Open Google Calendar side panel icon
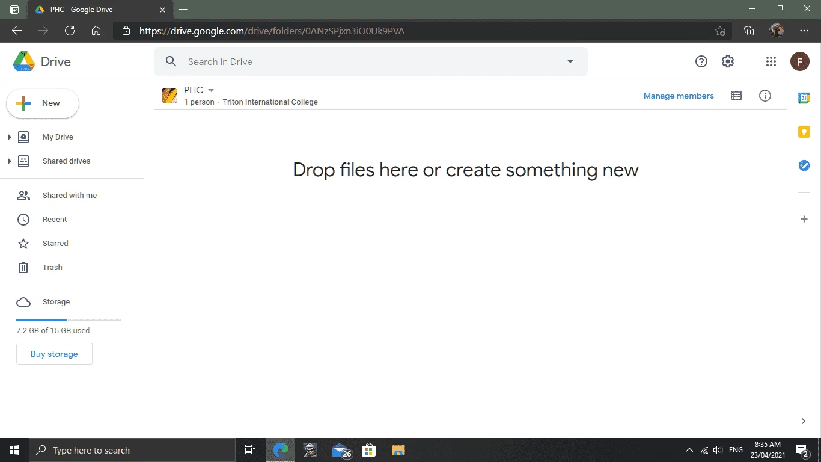The width and height of the screenshot is (821, 462). pos(804,98)
